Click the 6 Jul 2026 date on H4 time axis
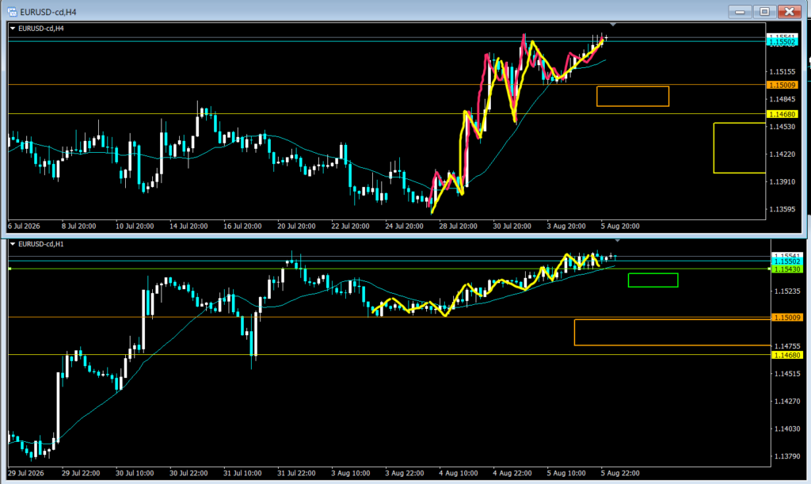This screenshot has width=811, height=484. point(24,226)
